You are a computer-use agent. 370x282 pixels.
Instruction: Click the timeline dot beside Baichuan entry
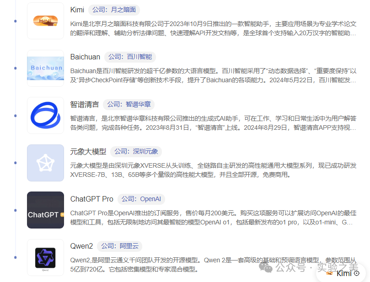coord(16,68)
